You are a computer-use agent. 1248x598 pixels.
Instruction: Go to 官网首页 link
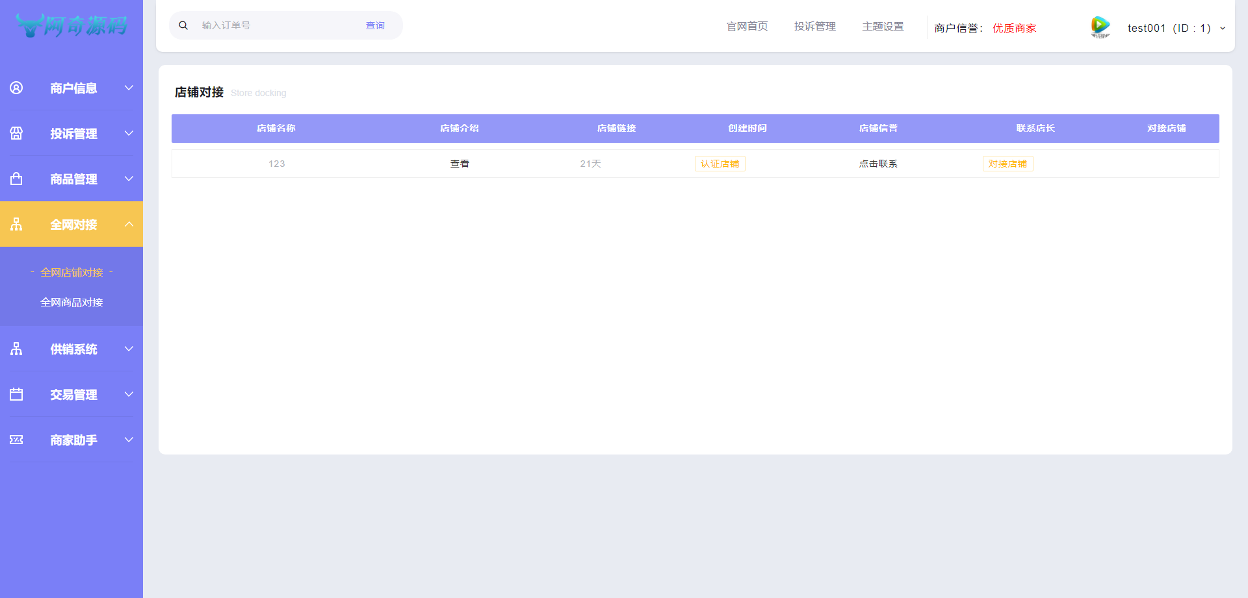coord(747,26)
